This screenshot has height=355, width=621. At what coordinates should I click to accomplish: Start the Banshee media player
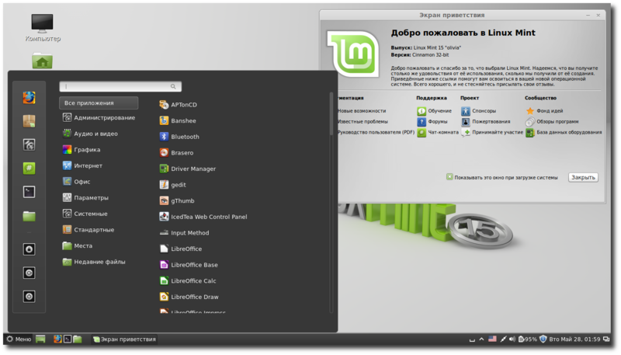coord(178,120)
